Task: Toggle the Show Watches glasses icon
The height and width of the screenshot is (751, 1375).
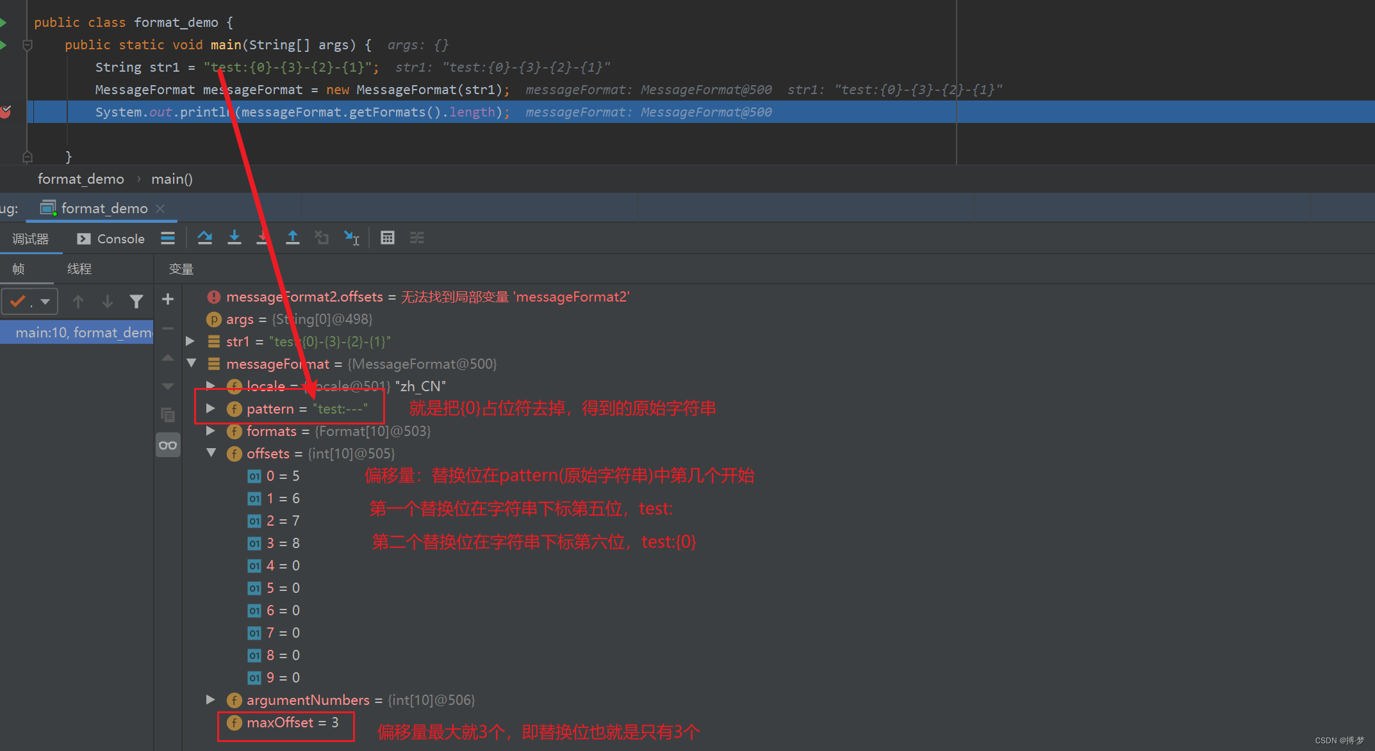Action: (x=168, y=445)
